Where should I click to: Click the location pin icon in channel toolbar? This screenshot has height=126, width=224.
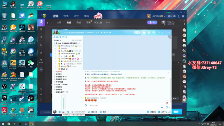61,37
